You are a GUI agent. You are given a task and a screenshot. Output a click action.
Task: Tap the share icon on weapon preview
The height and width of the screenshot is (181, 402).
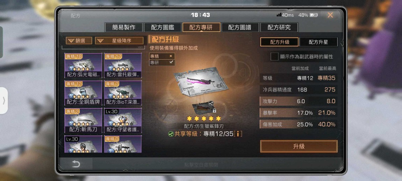pos(211,104)
